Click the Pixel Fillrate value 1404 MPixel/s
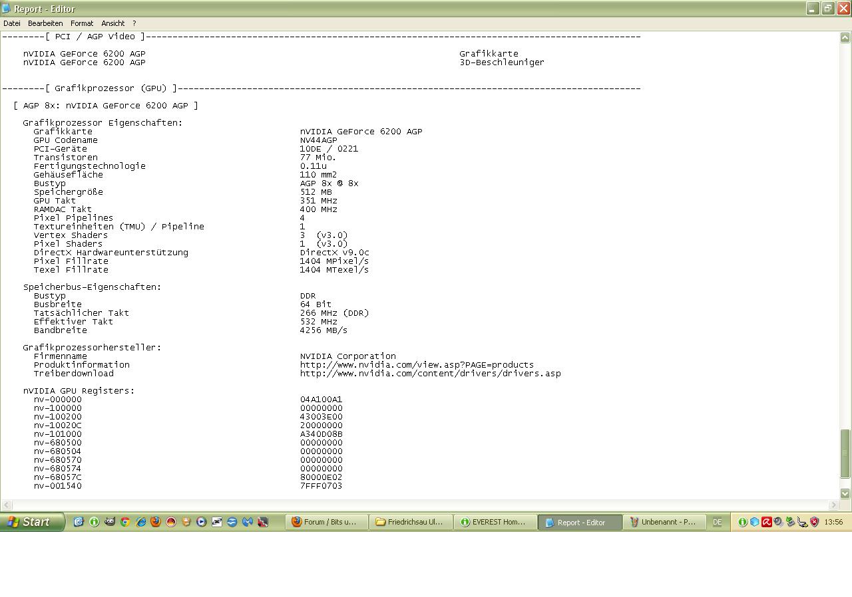This screenshot has height=597, width=852. (x=334, y=261)
